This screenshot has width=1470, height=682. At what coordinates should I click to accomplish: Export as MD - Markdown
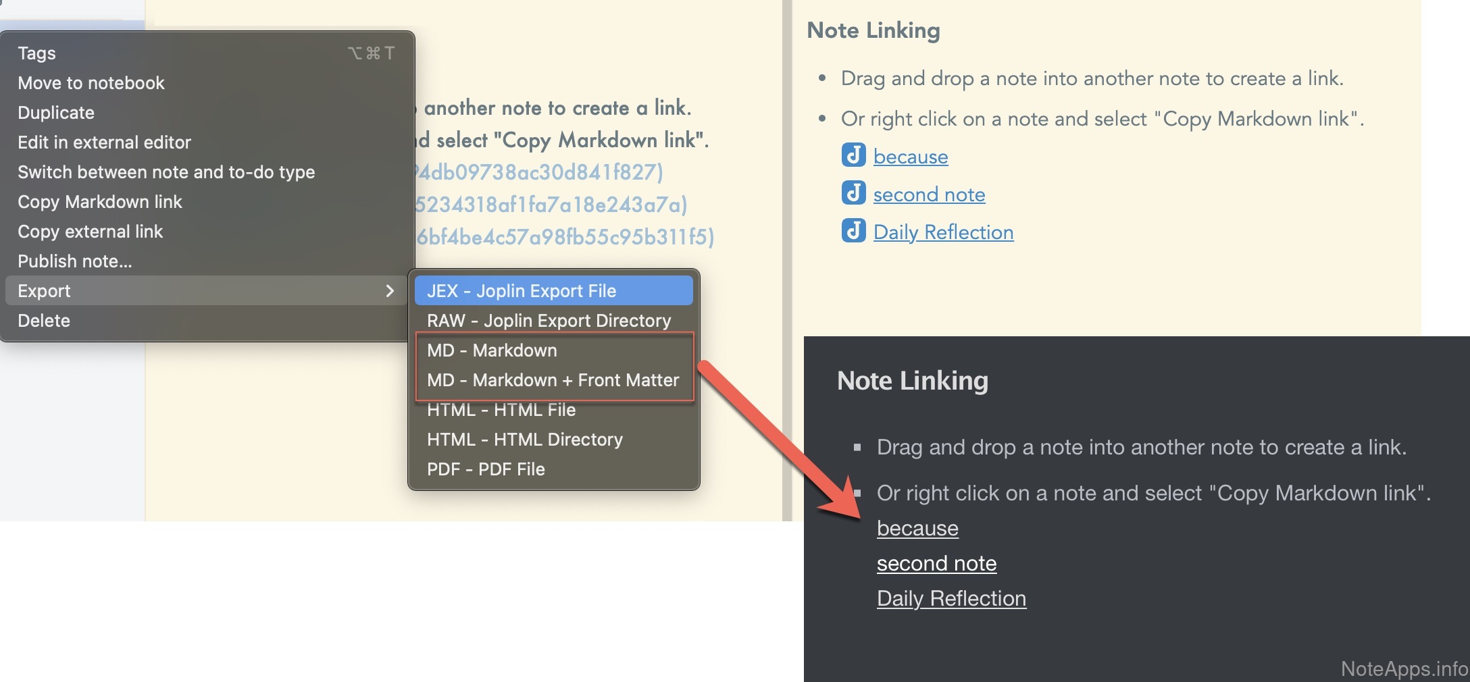tap(492, 350)
